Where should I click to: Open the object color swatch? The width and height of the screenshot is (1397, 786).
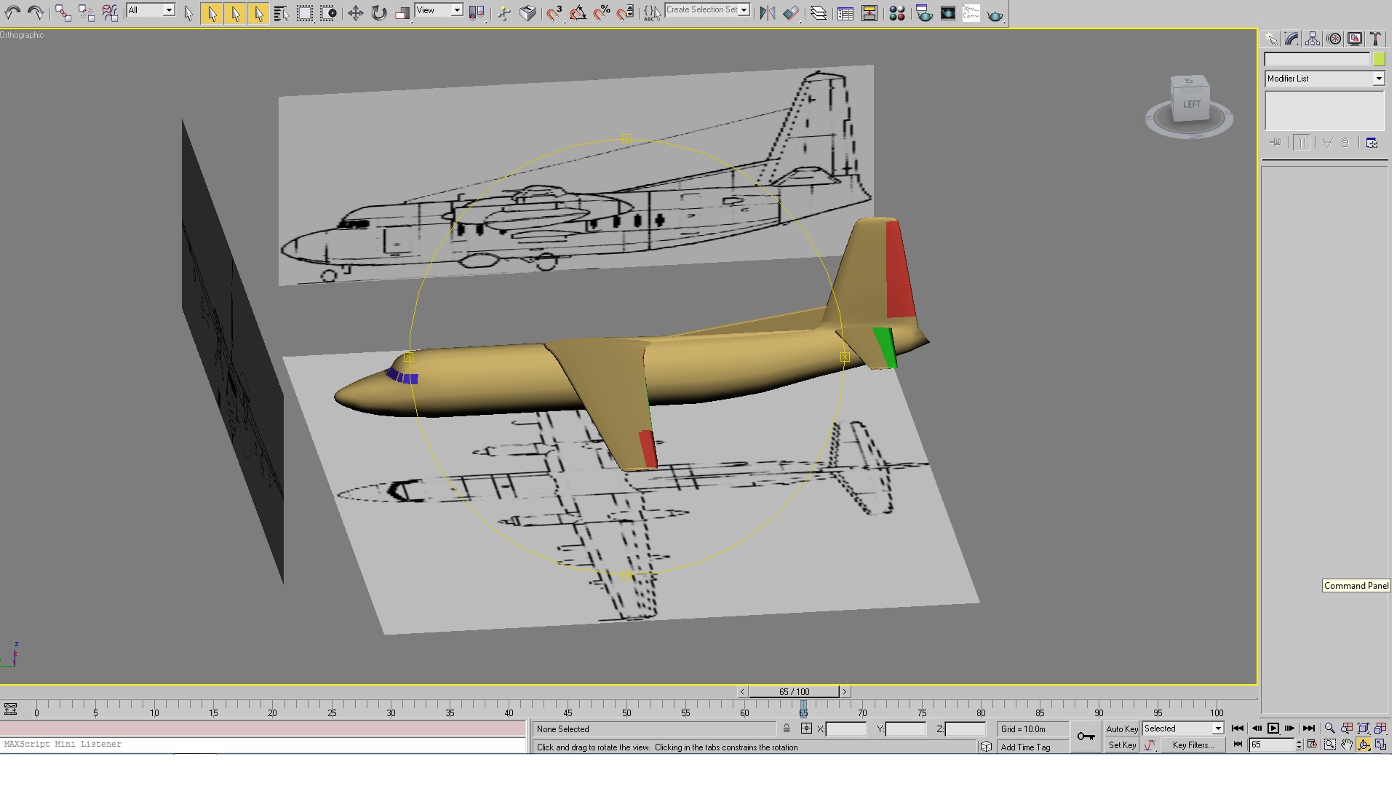[x=1379, y=60]
